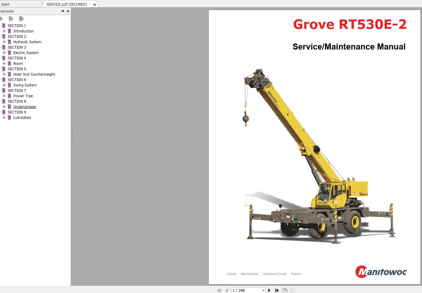Click the bookmark icon beside SECTION 1
The width and height of the screenshot is (422, 293).
(x=4, y=26)
